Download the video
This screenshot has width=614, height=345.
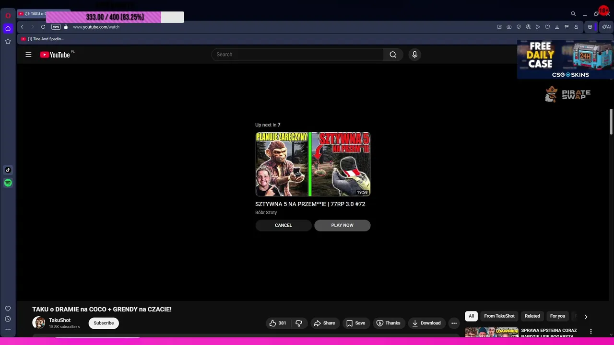(x=426, y=323)
